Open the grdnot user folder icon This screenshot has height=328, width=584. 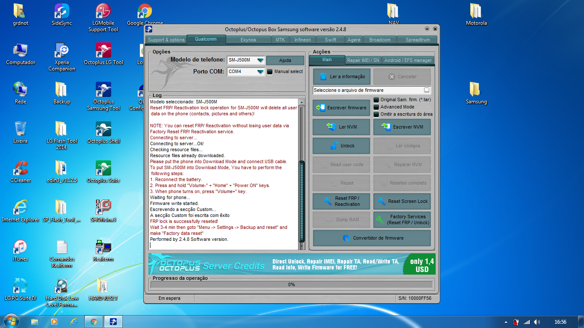tap(21, 15)
